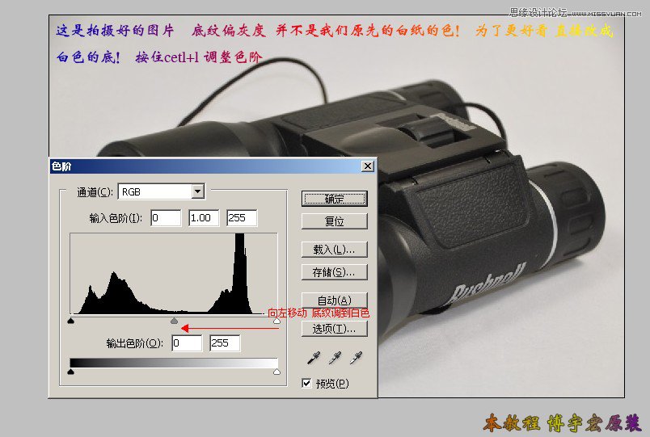Click the 色阶 dialog title bar
The width and height of the screenshot is (650, 437).
point(213,166)
